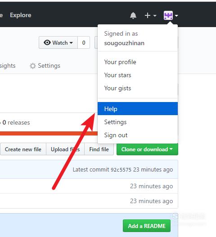Open latest commit 92c5575 link

pyautogui.click(x=121, y=170)
